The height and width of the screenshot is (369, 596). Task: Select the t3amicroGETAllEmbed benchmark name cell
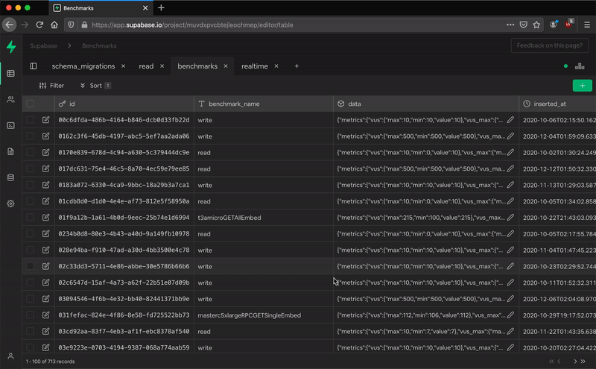pos(264,218)
